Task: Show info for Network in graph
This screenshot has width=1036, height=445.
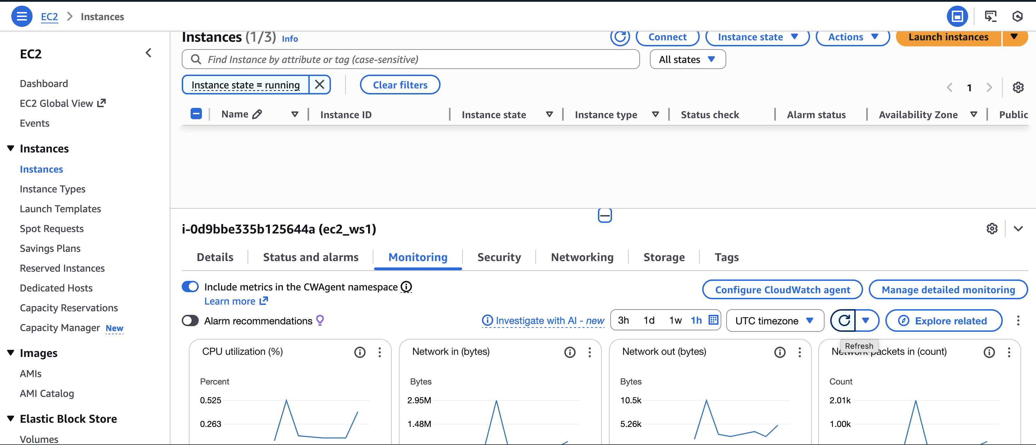Action: click(x=570, y=352)
